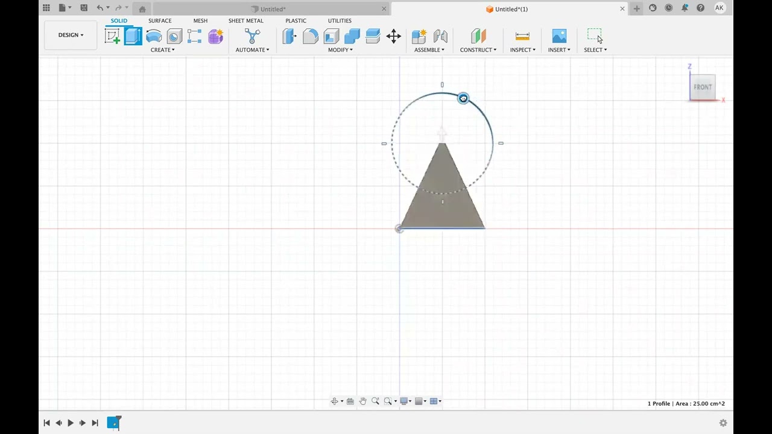Go to the Home tab icon

(142, 9)
